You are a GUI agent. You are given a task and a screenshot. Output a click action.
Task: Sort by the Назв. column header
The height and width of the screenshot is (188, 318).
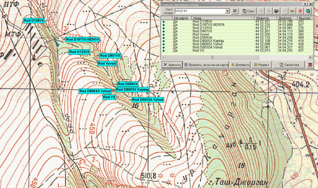click(223, 18)
